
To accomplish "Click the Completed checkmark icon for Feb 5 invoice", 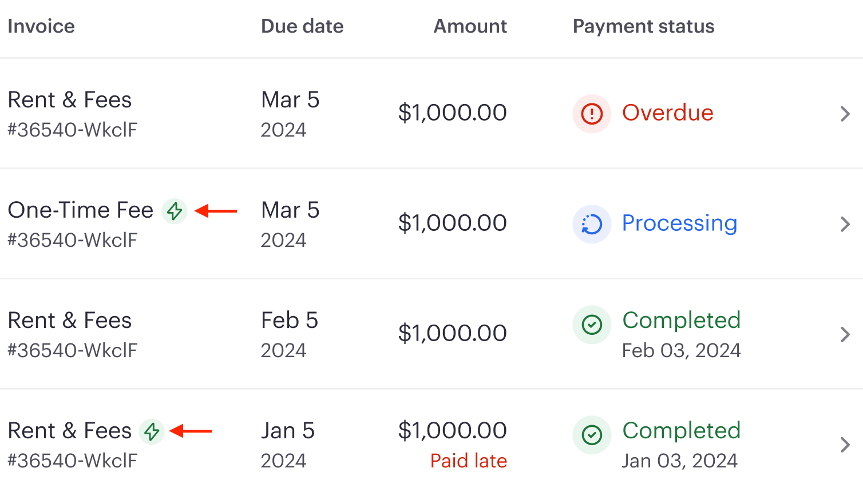I will pyautogui.click(x=592, y=325).
